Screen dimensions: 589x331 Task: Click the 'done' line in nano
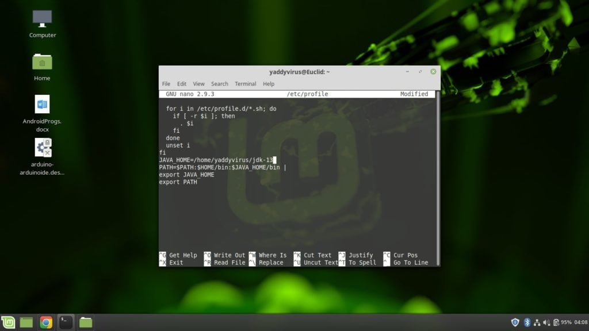(173, 138)
